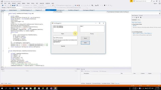Open the btnUpload_Click member dropdown
The height and width of the screenshot is (90, 161).
point(134,12)
